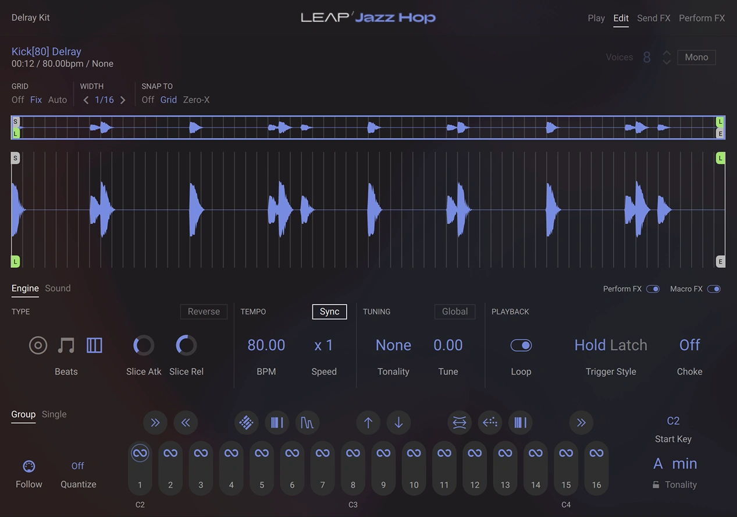Click the pitch up arrow icon
This screenshot has width=737, height=517.
tap(368, 423)
